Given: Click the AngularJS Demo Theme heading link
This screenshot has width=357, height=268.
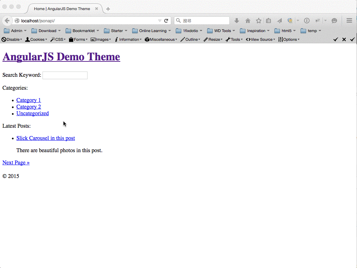Looking at the screenshot, I should [61, 57].
